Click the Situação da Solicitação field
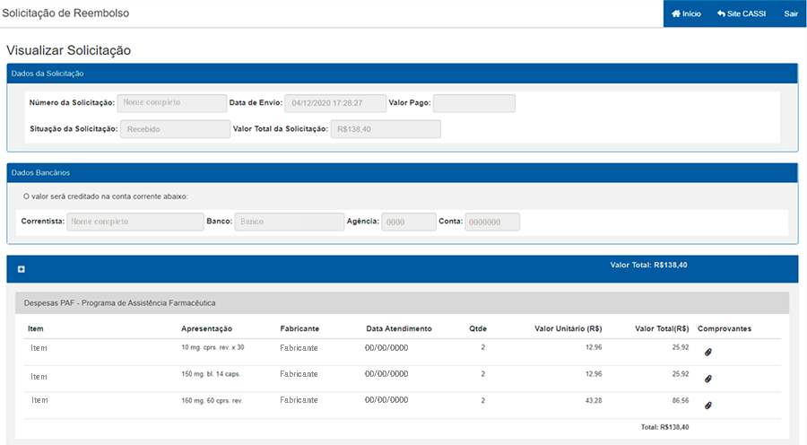This screenshot has height=445, width=807. (175, 129)
